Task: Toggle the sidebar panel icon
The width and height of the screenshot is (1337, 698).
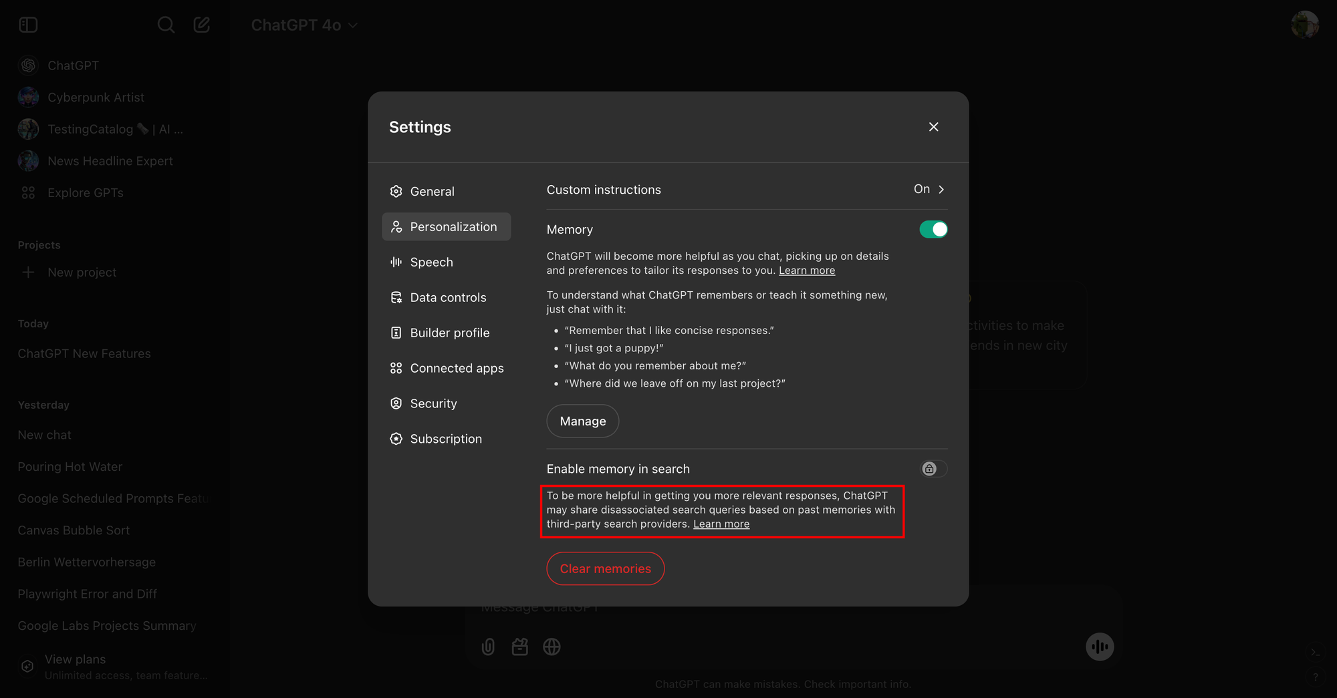Action: [28, 25]
